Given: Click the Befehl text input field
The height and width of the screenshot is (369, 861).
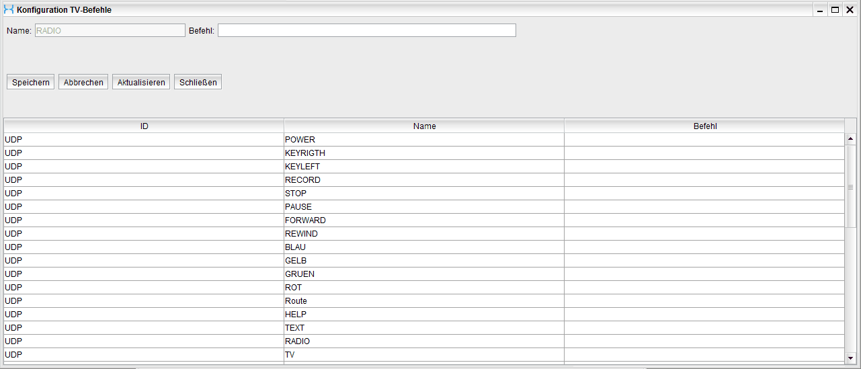Looking at the screenshot, I should [366, 30].
